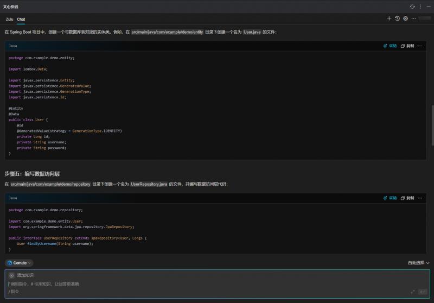Start a new chat with plus icon

click(389, 18)
